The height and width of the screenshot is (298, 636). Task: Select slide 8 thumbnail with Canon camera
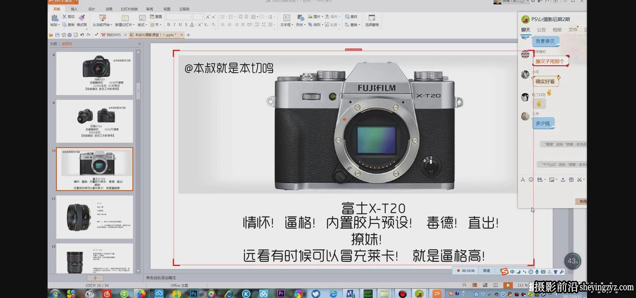(x=95, y=73)
